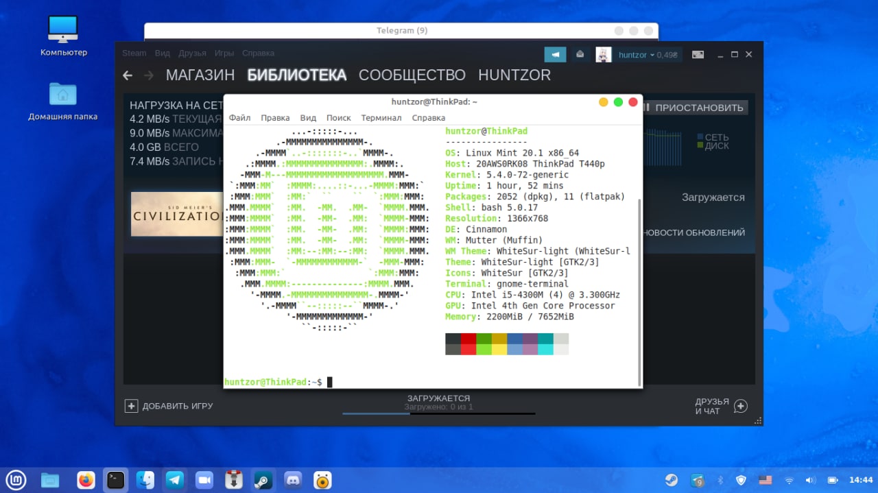This screenshot has width=878, height=493.
Task: Switch to the БИБЛИОТЕКА tab in Steam
Action: [296, 75]
